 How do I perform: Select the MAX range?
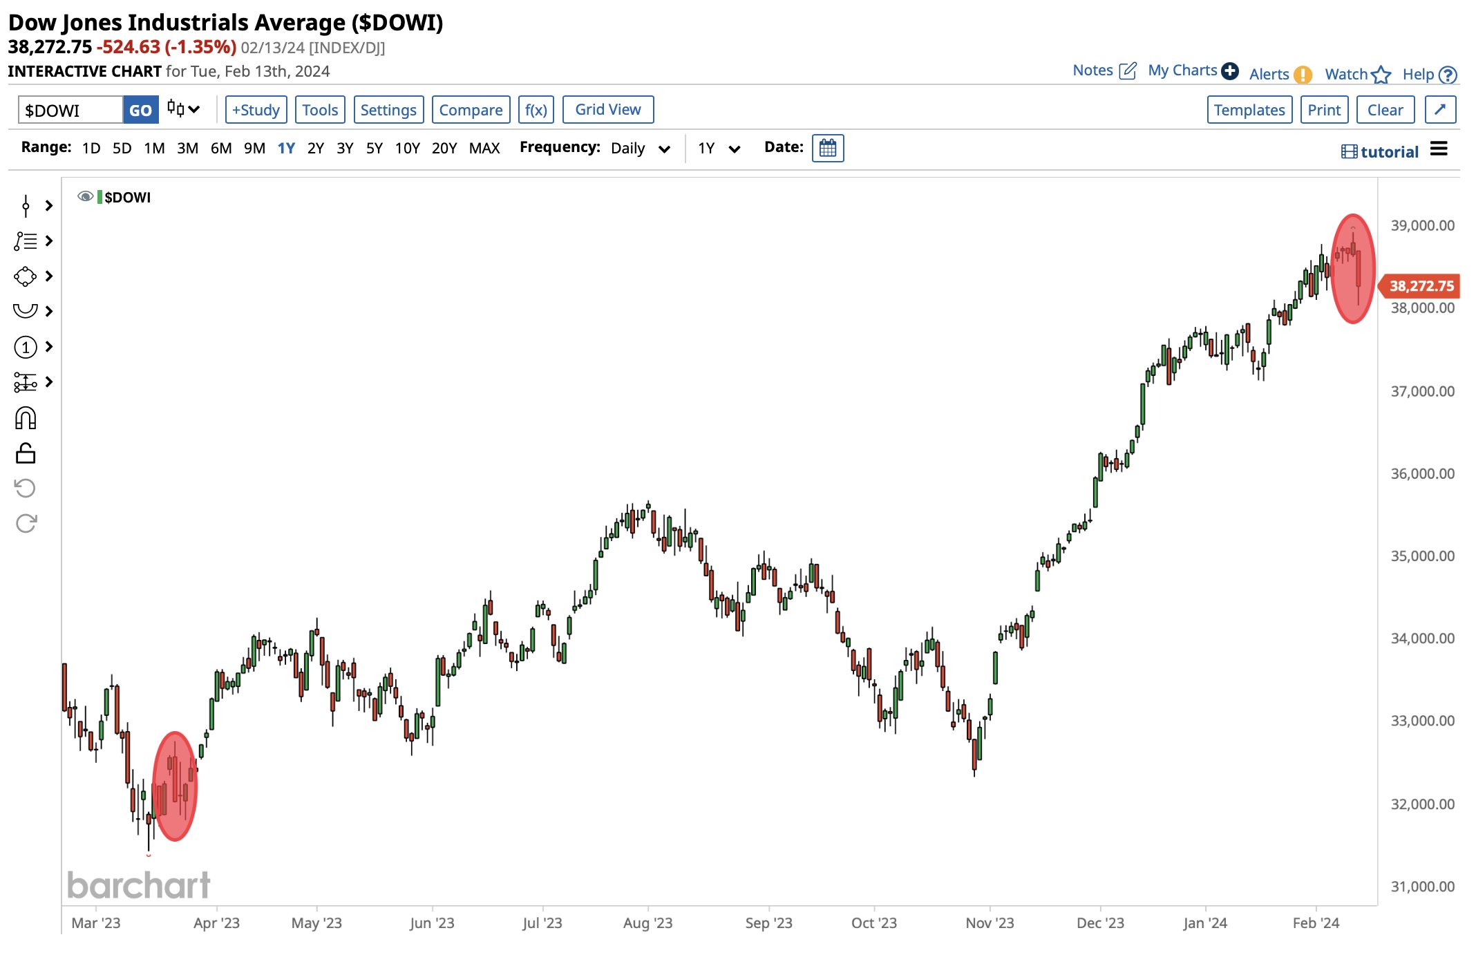point(484,149)
